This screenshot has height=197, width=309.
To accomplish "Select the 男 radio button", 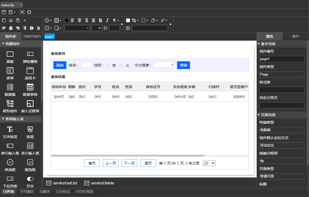I will [108, 66].
